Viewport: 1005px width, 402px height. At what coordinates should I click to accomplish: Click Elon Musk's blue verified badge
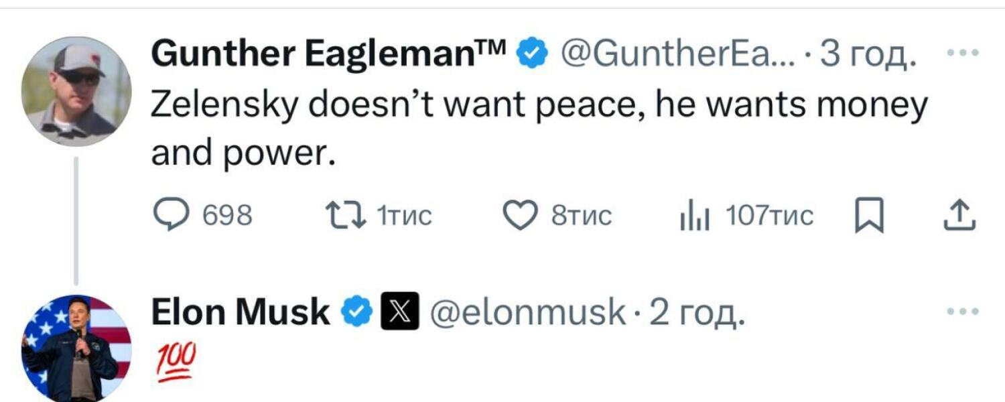click(x=357, y=312)
